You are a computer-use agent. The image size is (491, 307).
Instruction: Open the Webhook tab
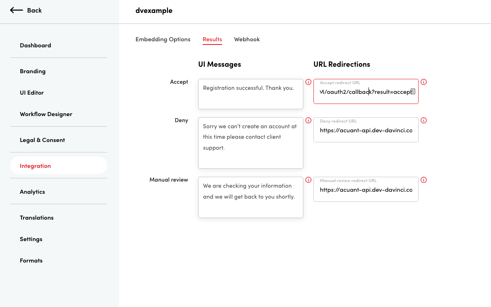(247, 39)
